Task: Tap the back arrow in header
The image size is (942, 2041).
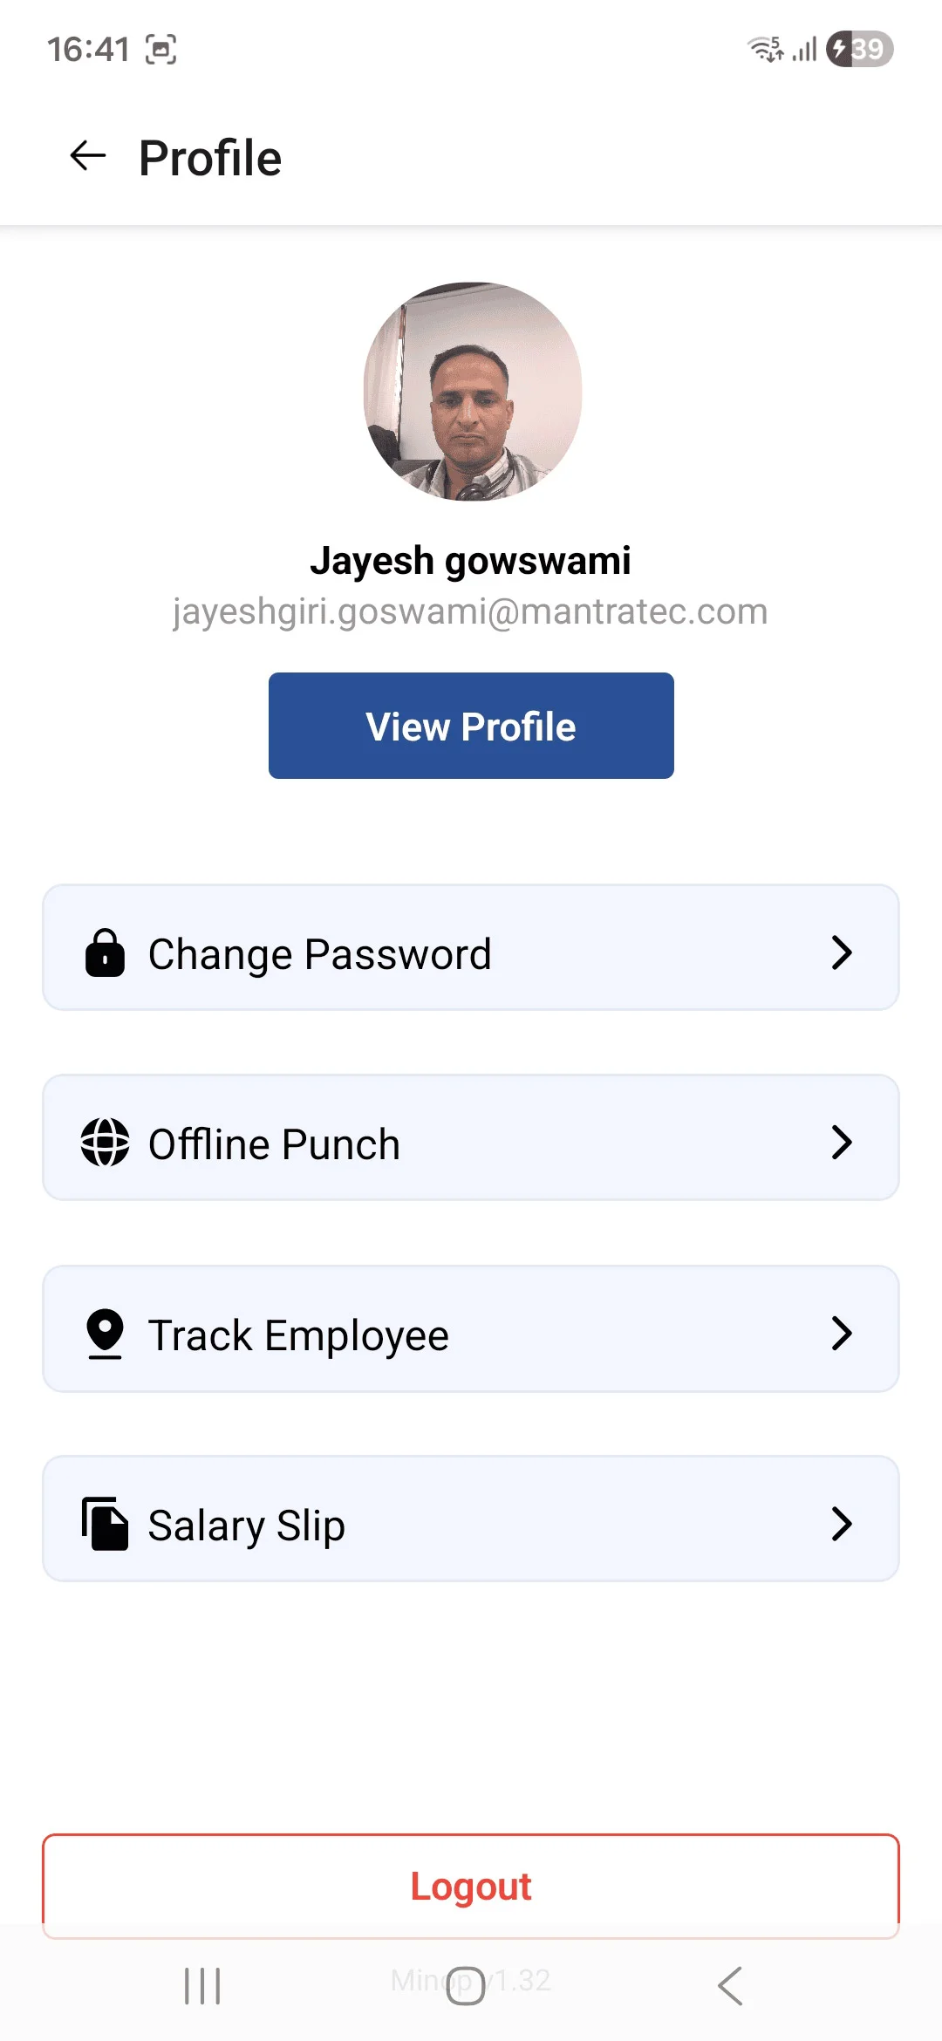Action: pos(88,157)
